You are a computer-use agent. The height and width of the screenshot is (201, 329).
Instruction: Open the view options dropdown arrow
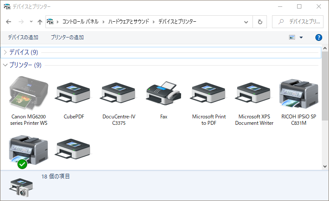pyautogui.click(x=301, y=37)
